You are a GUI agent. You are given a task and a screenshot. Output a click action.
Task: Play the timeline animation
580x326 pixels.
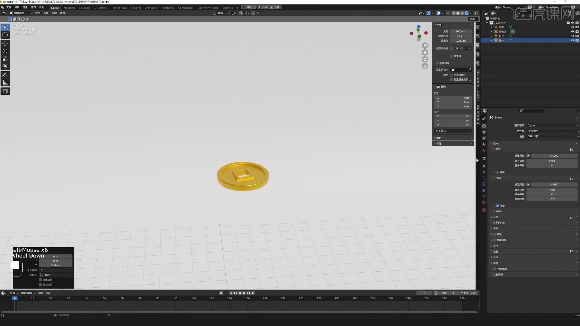[244, 293]
